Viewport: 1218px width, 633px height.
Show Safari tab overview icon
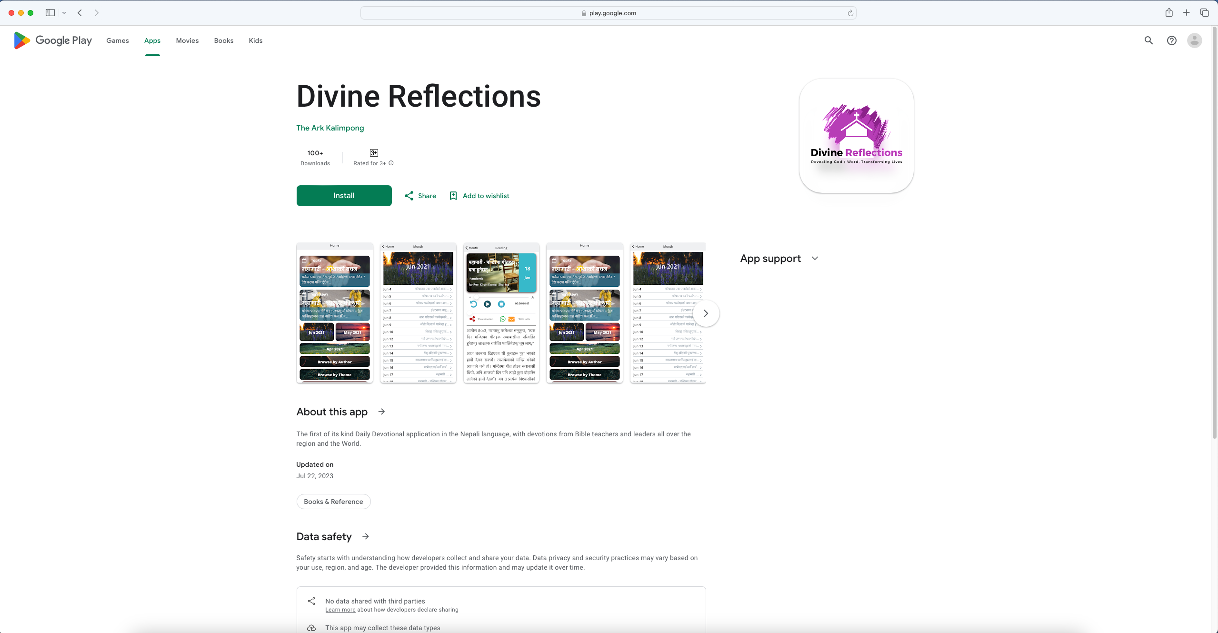1204,13
